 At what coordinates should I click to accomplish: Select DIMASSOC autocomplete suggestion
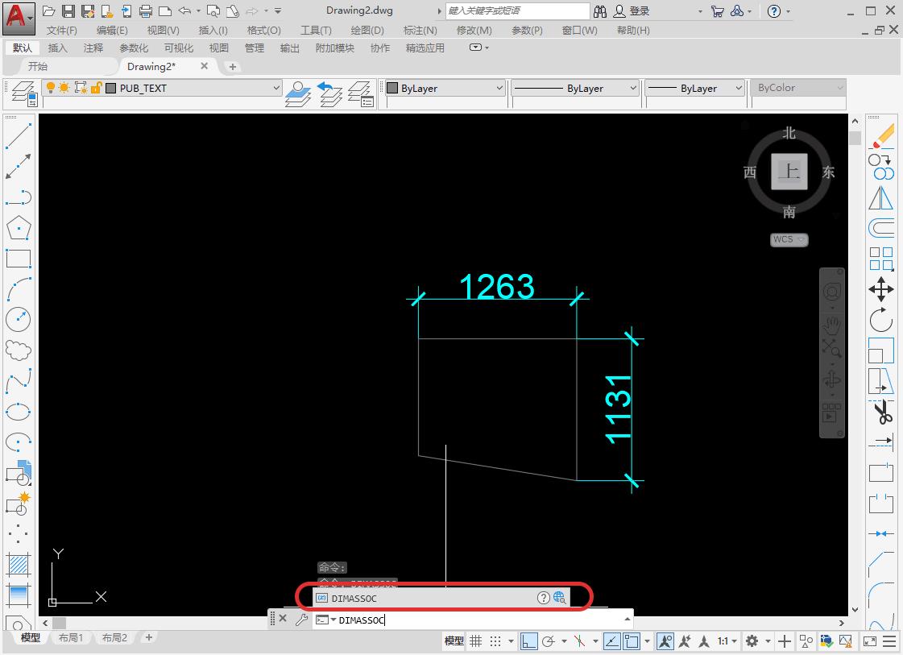(354, 598)
